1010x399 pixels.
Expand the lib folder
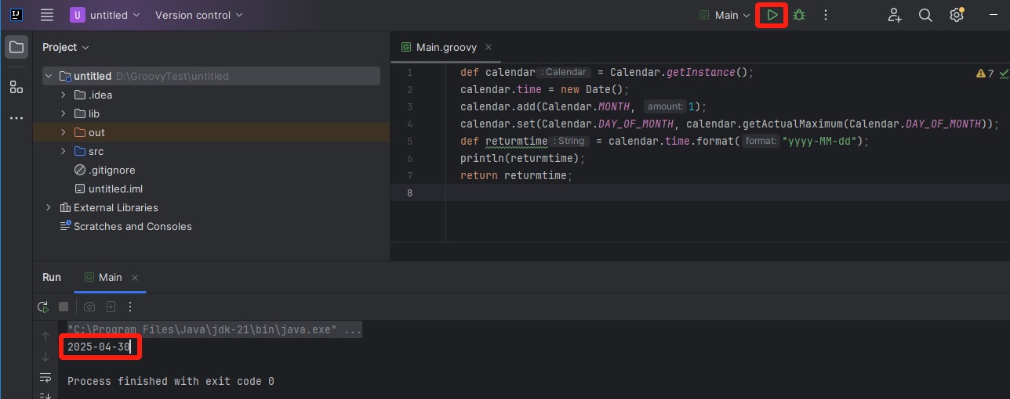coord(64,113)
